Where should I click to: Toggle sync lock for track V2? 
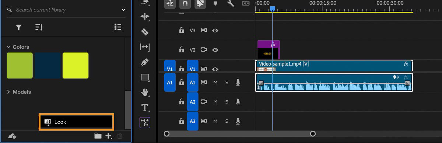click(x=204, y=50)
